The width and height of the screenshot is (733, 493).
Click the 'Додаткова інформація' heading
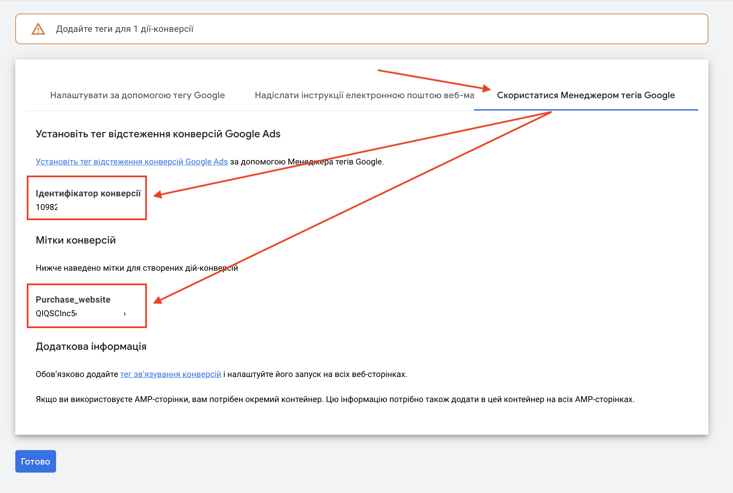(91, 346)
